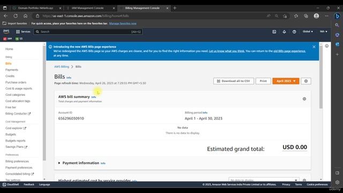The width and height of the screenshot is (343, 193).
Task: Open the AWS Services grid menu
Action: [23, 32]
